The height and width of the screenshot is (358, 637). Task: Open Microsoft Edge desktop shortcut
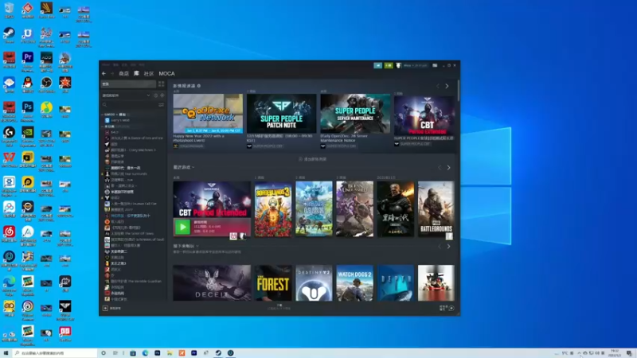coord(9,282)
